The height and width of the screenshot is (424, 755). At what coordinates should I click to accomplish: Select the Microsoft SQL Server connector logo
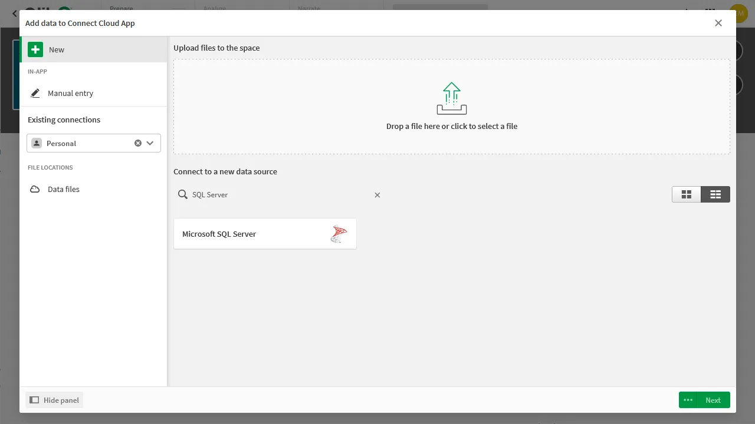[x=339, y=233]
